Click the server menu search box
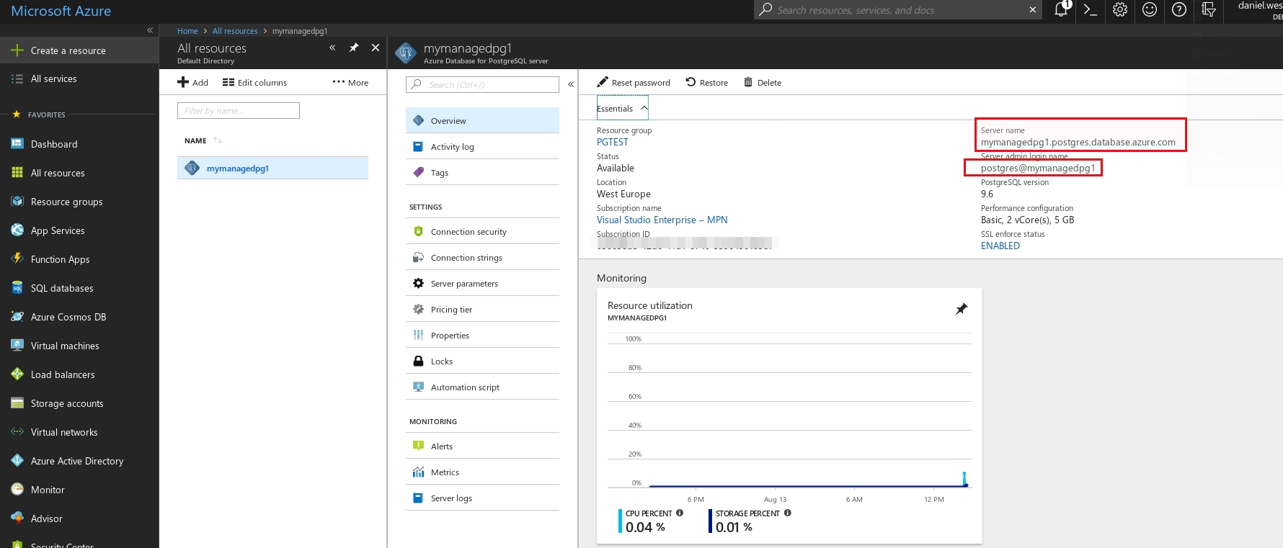The height and width of the screenshot is (548, 1283). (x=482, y=84)
